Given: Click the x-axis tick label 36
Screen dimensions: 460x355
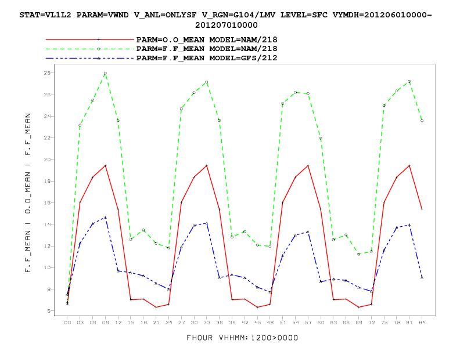Looking at the screenshot, I should pos(220,323).
